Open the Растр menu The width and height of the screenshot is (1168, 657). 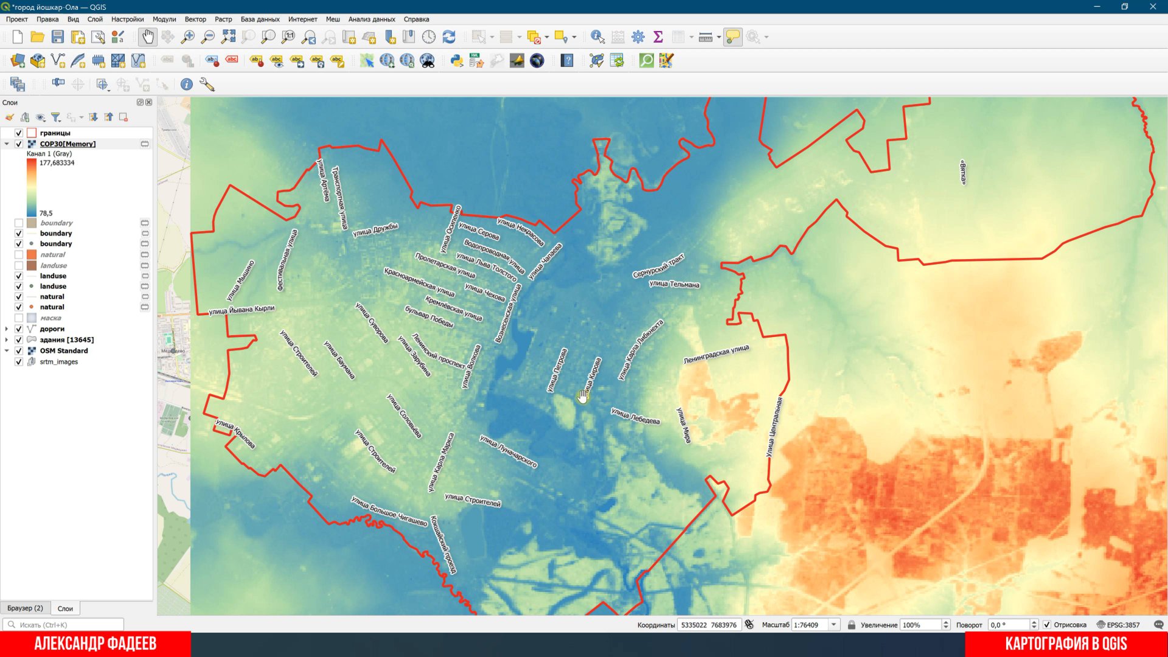(223, 19)
